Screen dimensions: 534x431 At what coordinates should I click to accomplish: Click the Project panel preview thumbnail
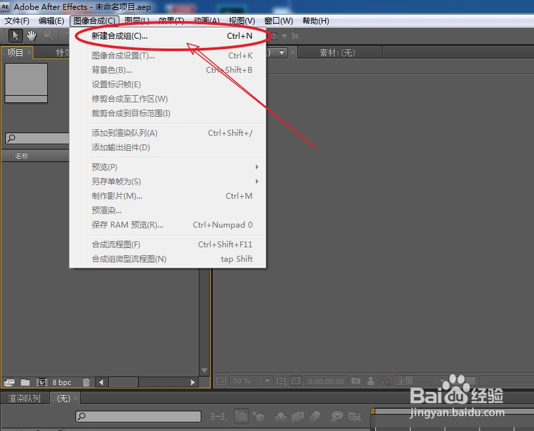26,83
